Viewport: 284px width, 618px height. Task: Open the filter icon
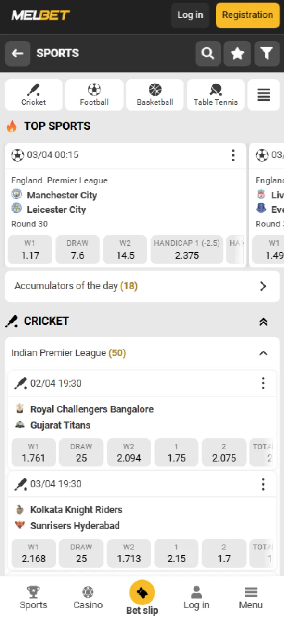[267, 53]
